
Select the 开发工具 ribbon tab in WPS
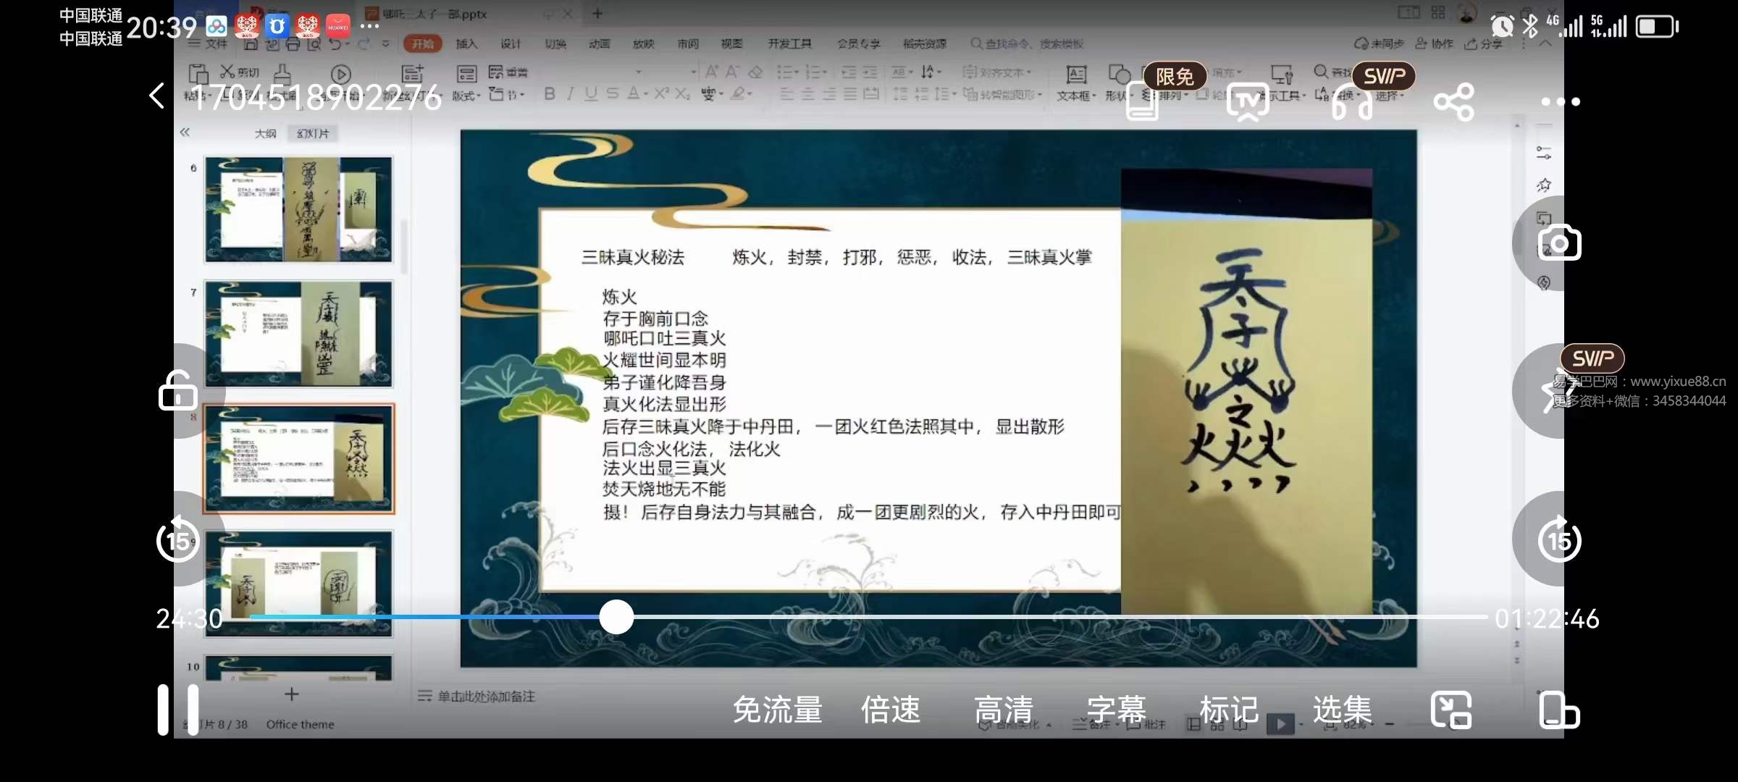click(789, 44)
